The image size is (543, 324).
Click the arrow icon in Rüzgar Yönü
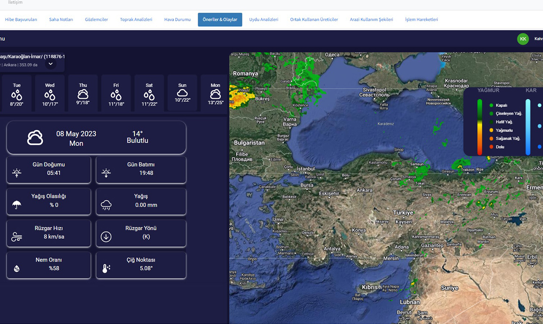pos(106,237)
